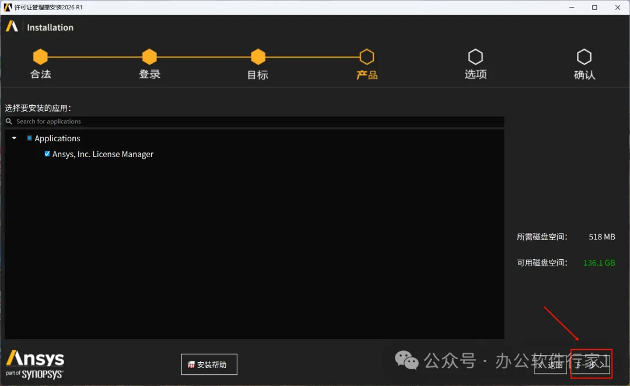Click the Ansys logo beside Installation
The image size is (630, 386).
tap(12, 26)
